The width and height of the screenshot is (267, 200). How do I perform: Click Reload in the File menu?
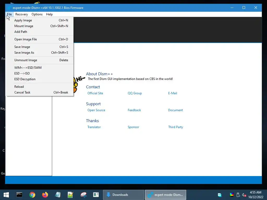coord(40,86)
